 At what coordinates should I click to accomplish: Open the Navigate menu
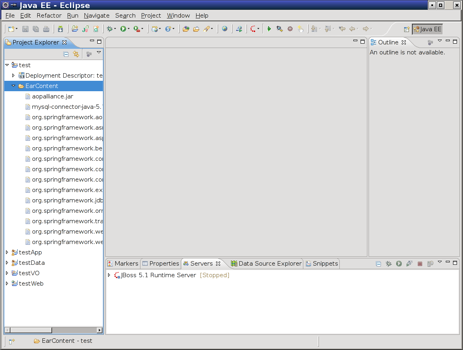click(x=96, y=16)
